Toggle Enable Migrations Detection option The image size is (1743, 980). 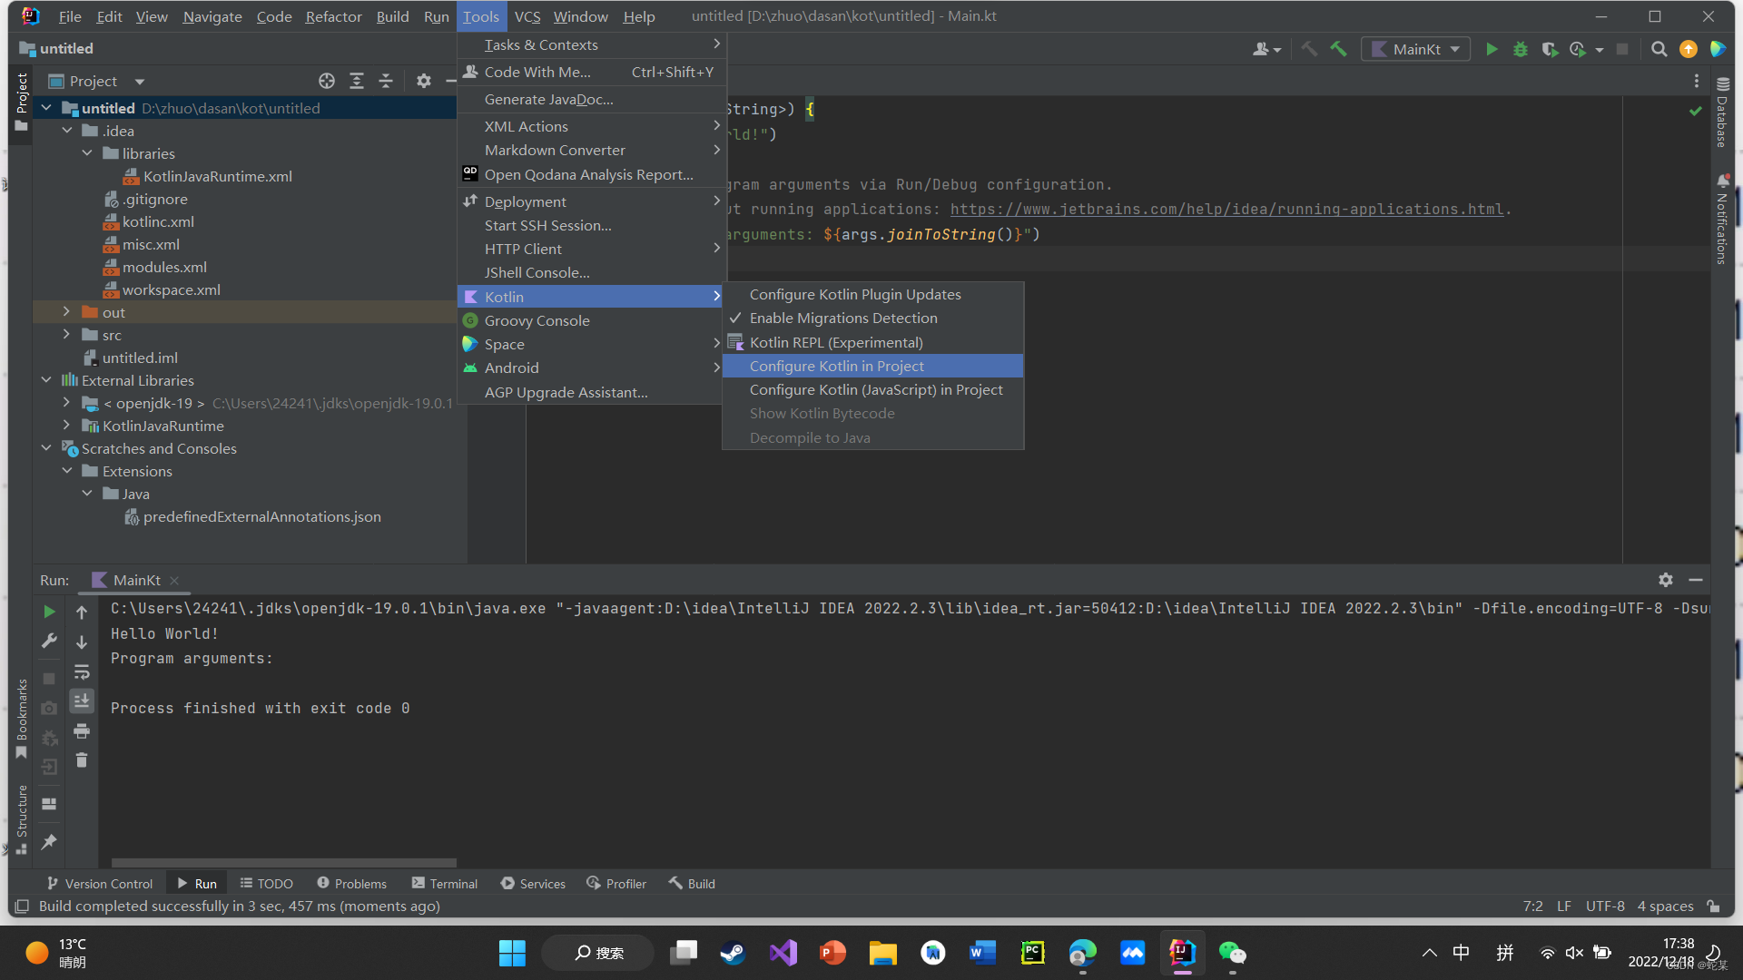click(x=842, y=318)
